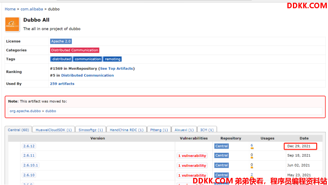Click the Vulnerabilities column header

click(194, 138)
